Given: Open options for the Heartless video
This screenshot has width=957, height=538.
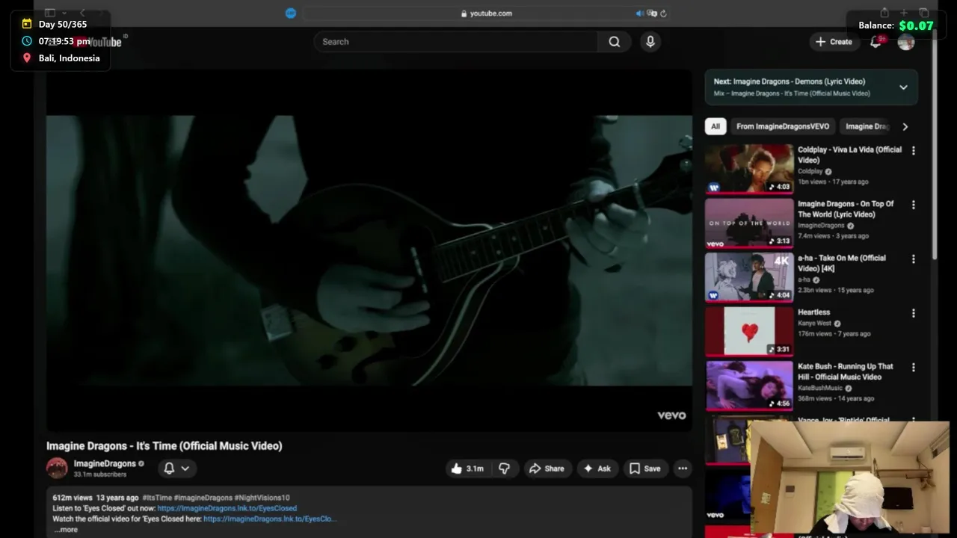Looking at the screenshot, I should click(913, 313).
